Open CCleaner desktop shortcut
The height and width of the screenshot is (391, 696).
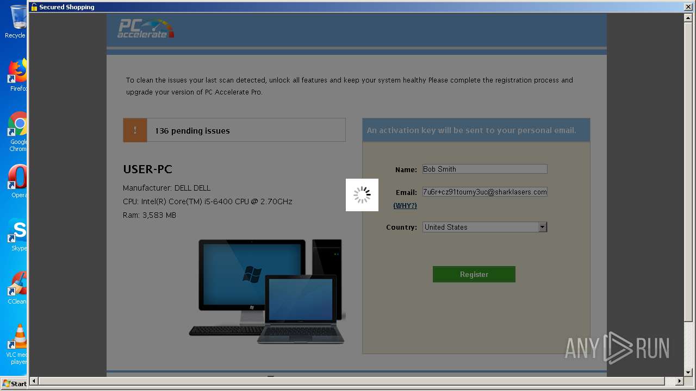point(16,287)
